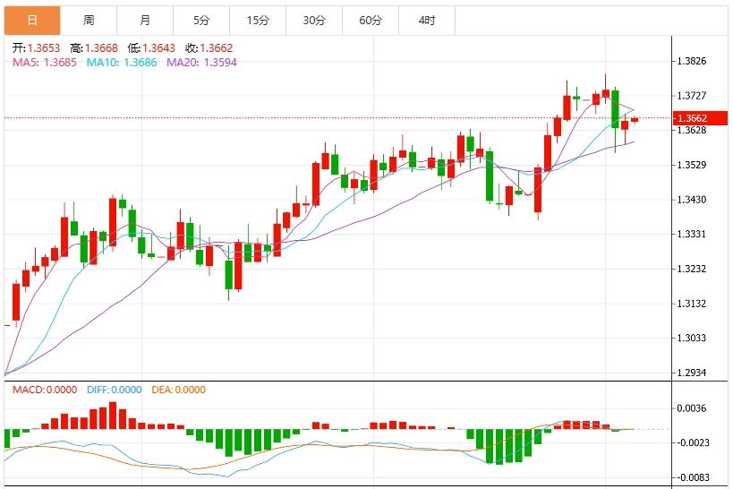
Task: Show the 30分 interval chart
Action: click(314, 20)
